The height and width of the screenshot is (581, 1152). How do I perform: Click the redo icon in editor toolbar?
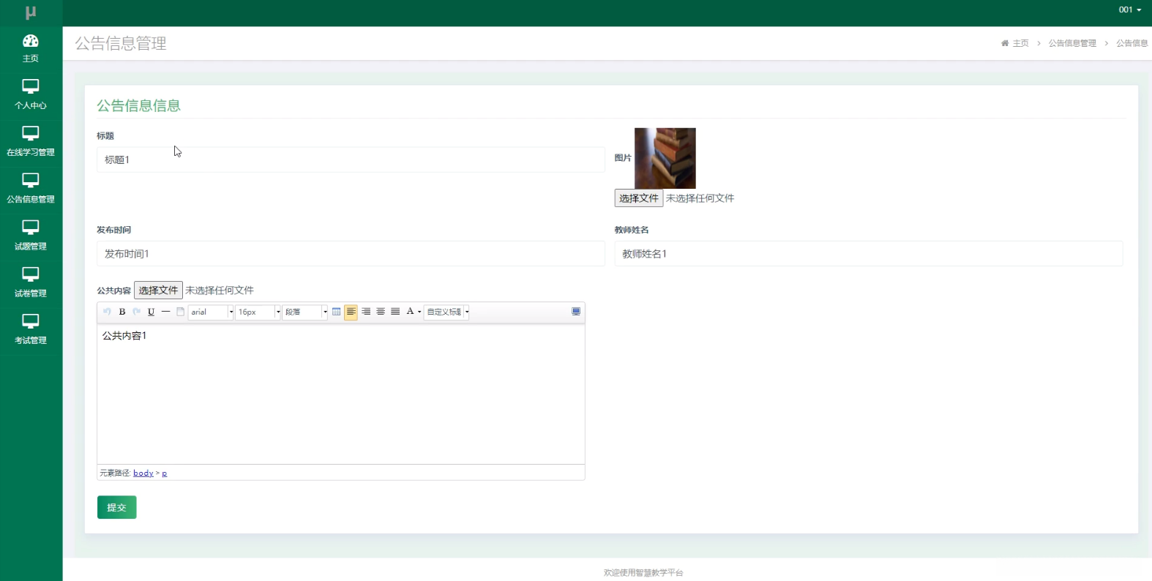137,312
